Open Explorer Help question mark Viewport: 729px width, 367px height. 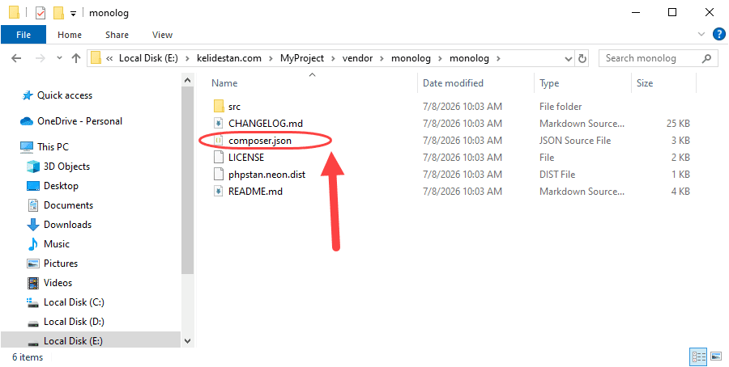coord(718,34)
